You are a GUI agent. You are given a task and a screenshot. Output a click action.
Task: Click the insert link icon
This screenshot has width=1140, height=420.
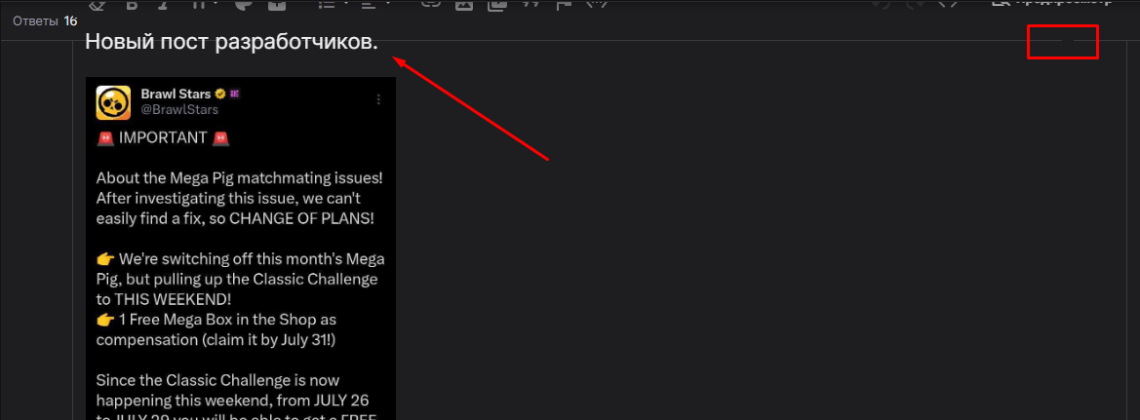(x=430, y=4)
